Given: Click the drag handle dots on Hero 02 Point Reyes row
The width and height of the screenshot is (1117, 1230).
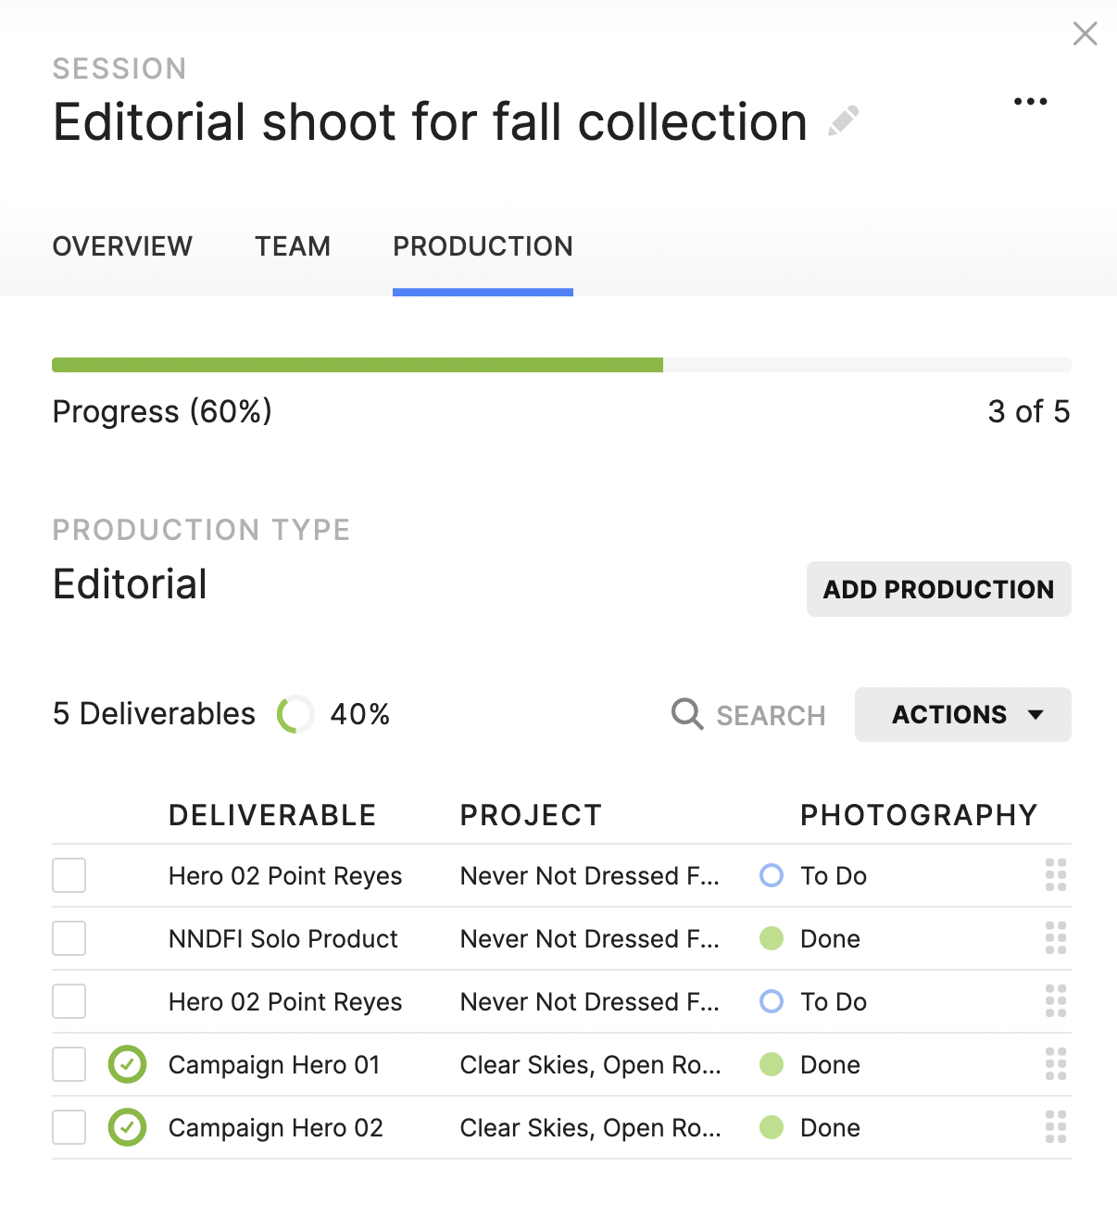Looking at the screenshot, I should (1055, 875).
